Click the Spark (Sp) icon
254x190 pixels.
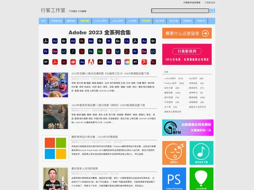(82, 51)
